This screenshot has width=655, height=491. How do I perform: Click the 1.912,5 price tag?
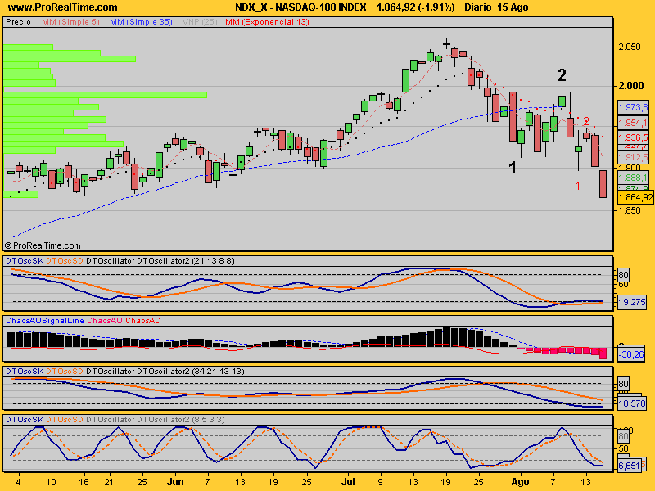pos(633,157)
